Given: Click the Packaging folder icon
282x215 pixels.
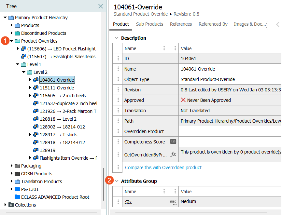Looking at the screenshot, I should point(17,166).
